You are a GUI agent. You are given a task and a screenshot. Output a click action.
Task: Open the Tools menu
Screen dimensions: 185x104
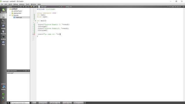tap(27, 4)
